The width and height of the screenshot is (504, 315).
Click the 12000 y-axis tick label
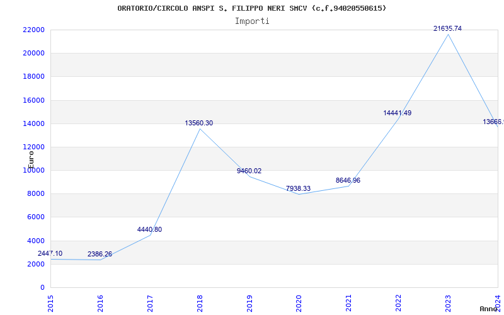click(x=33, y=147)
